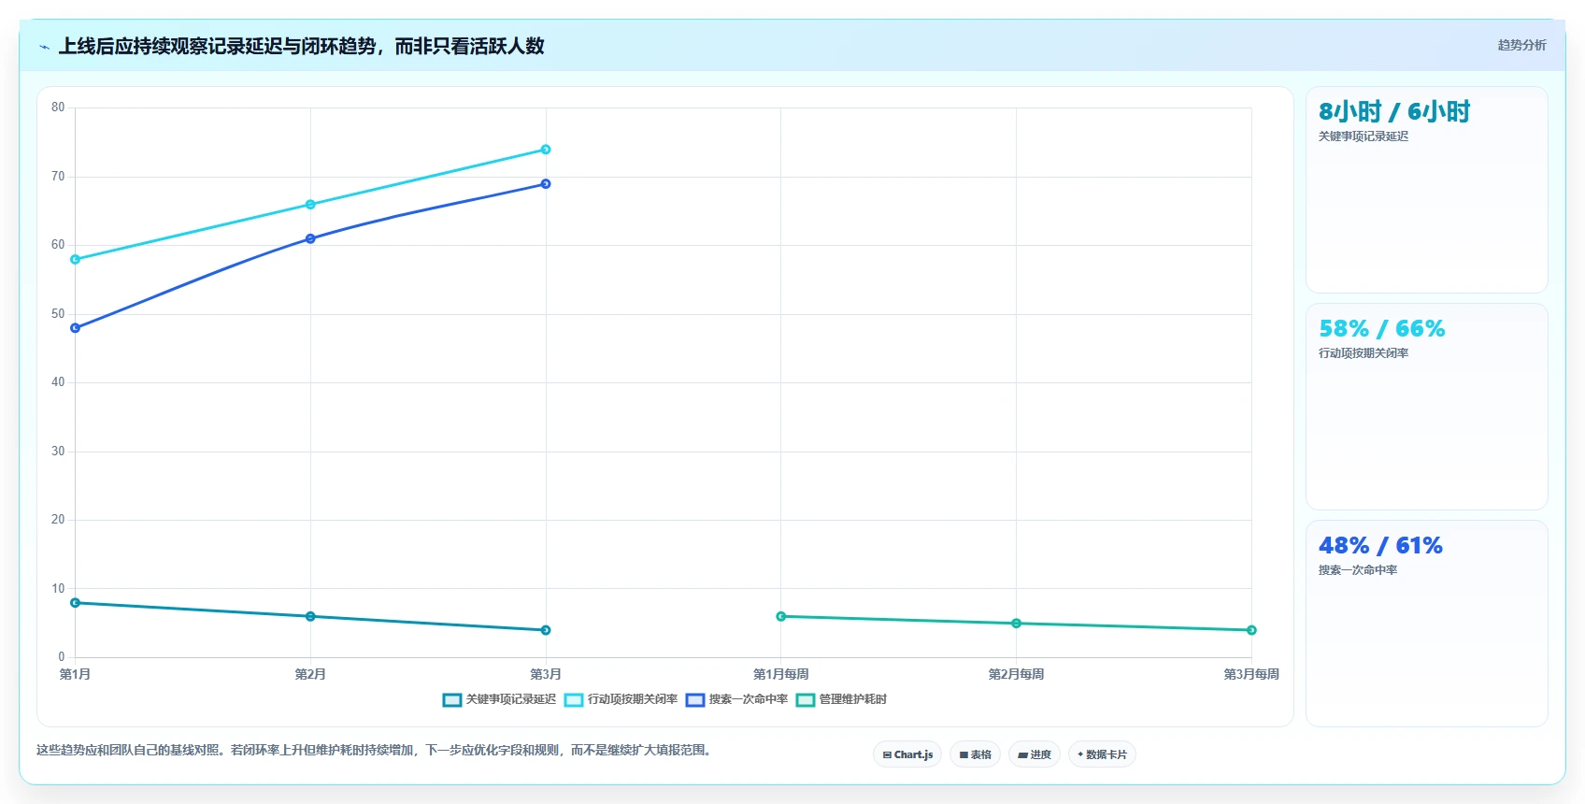This screenshot has width=1585, height=804.
Task: Click the 搜索一次命中率 point at 第1月
Action: (x=76, y=328)
